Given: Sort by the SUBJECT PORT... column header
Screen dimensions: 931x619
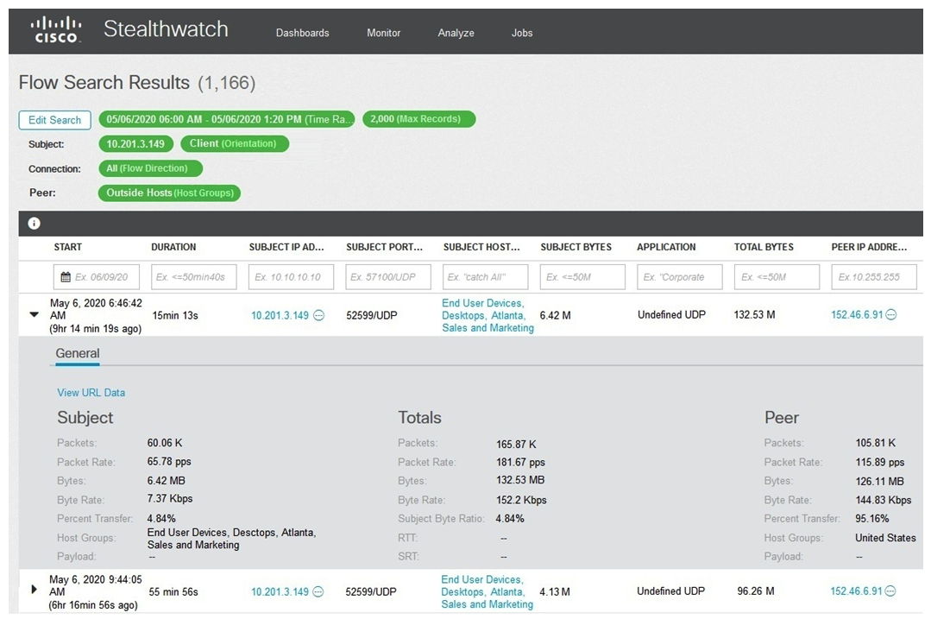Looking at the screenshot, I should click(384, 247).
